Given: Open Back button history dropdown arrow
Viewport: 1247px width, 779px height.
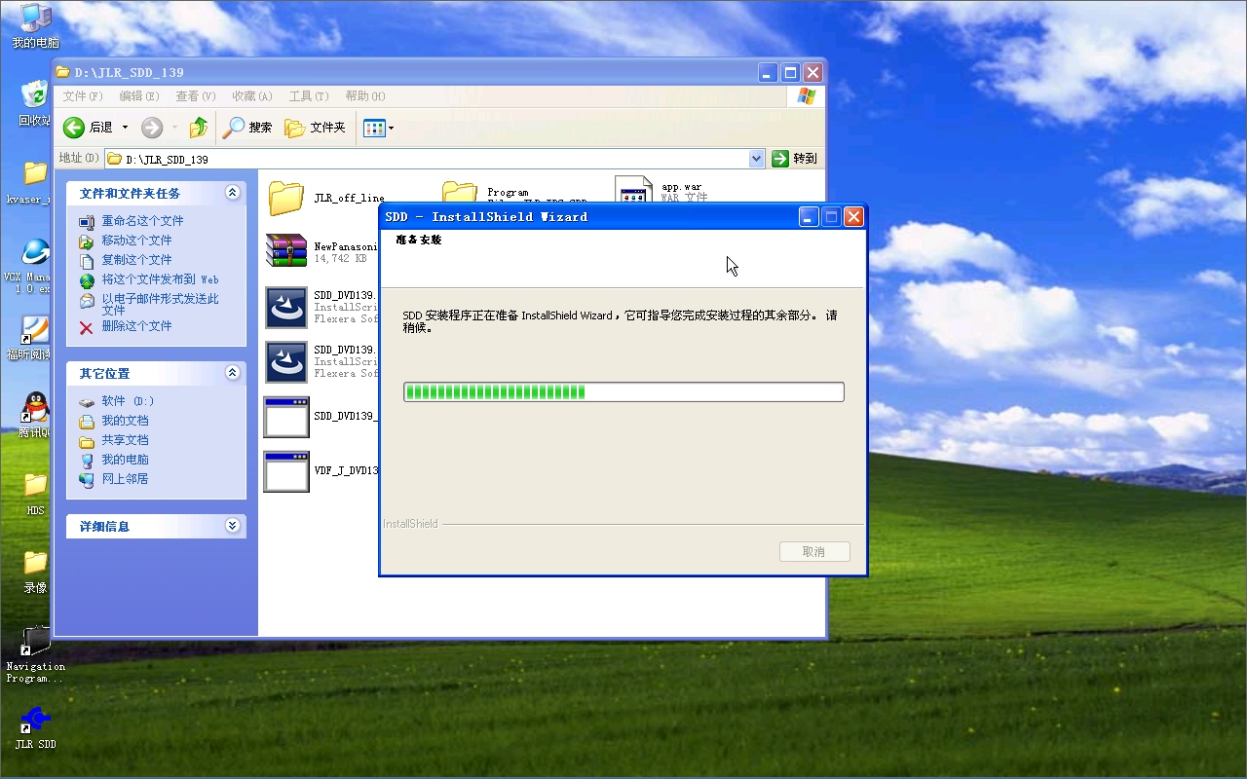Looking at the screenshot, I should 125,128.
